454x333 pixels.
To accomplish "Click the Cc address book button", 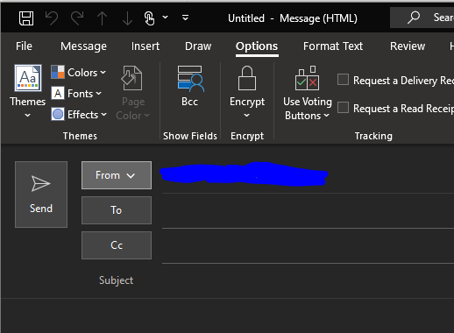I will [117, 245].
